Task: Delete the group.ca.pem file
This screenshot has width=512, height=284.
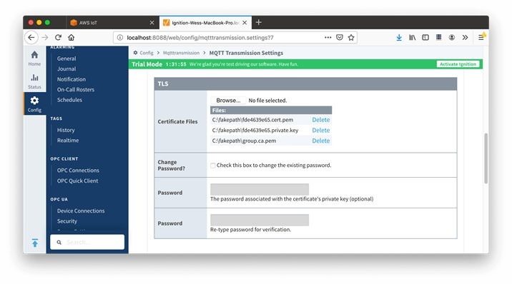Action: [x=320, y=141]
